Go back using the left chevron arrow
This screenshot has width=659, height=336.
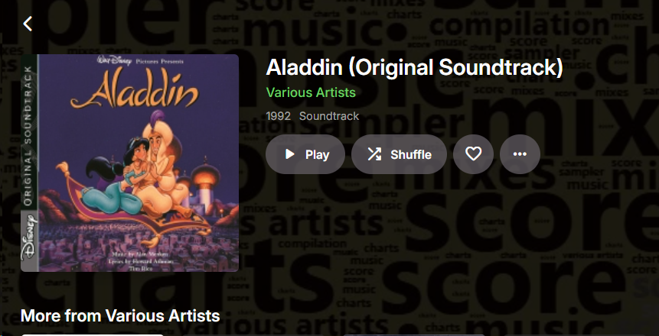coord(28,24)
